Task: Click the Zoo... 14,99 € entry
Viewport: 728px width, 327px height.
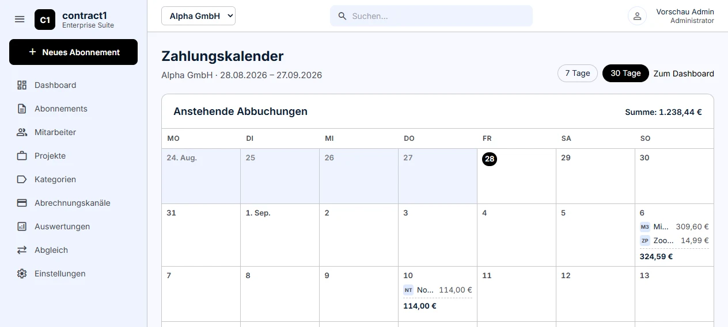Action: pos(674,241)
